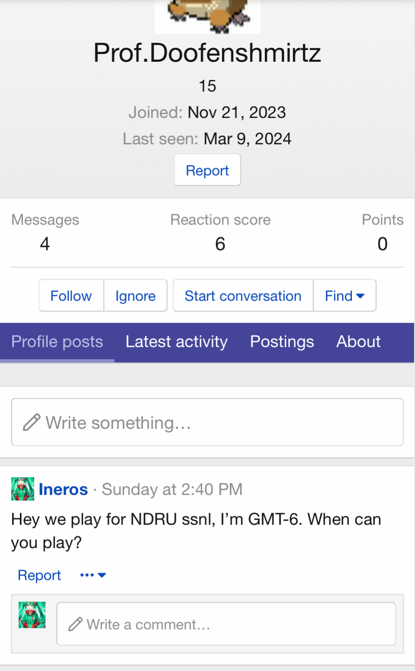
Task: Open the three-dots post options menu
Action: coord(93,575)
